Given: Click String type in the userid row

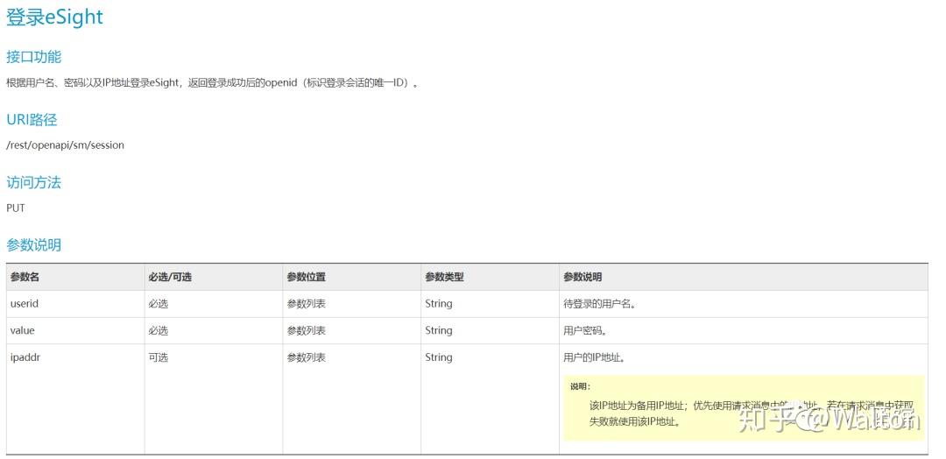Looking at the screenshot, I should point(439,303).
